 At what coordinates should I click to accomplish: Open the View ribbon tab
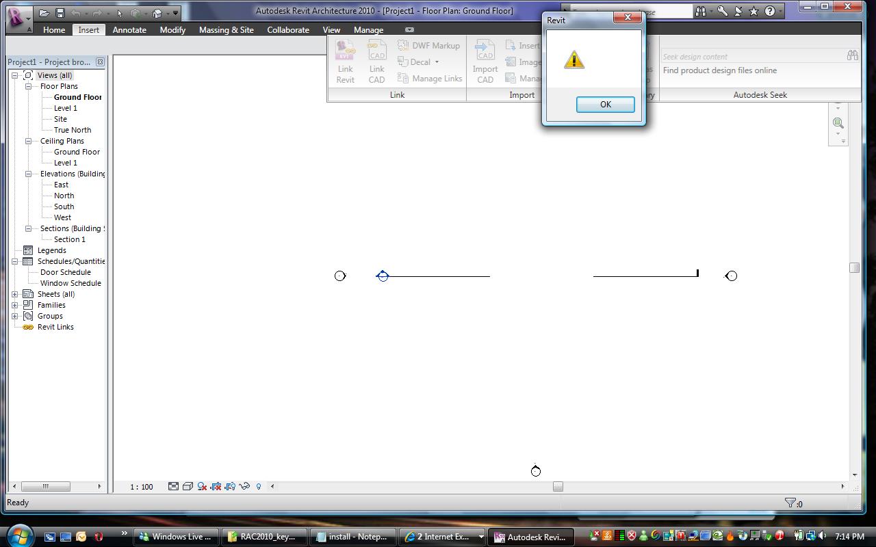point(331,30)
